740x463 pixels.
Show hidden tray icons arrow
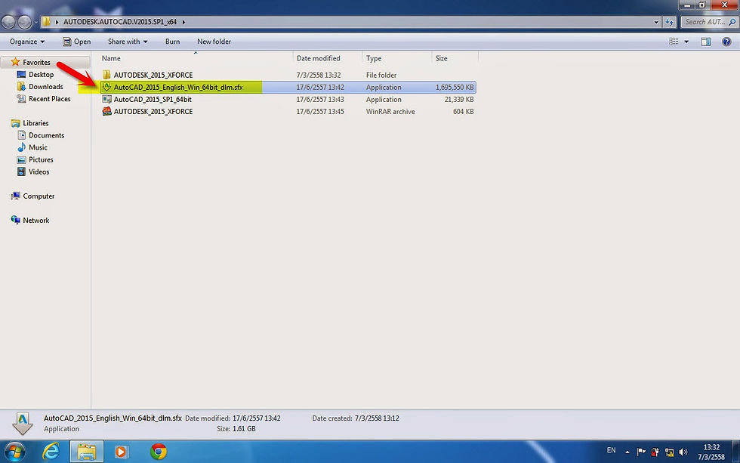pyautogui.click(x=627, y=452)
